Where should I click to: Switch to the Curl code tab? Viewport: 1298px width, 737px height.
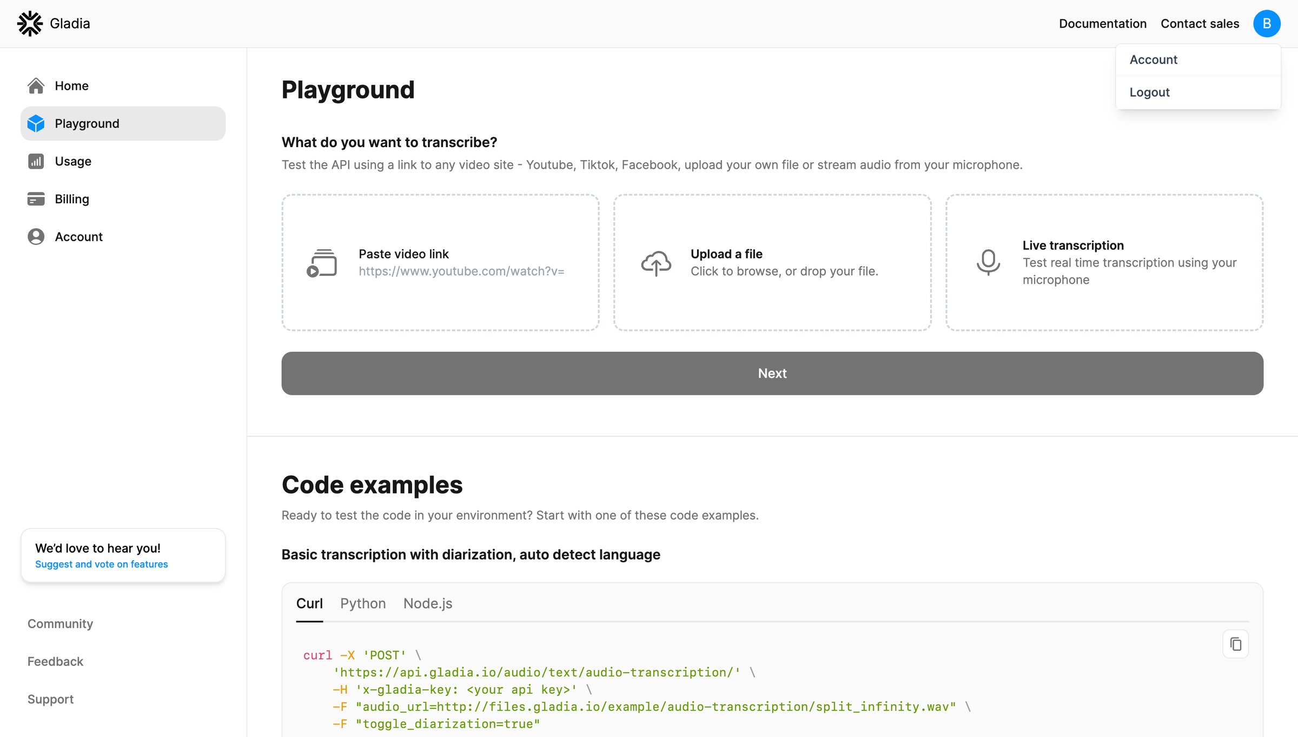coord(309,603)
